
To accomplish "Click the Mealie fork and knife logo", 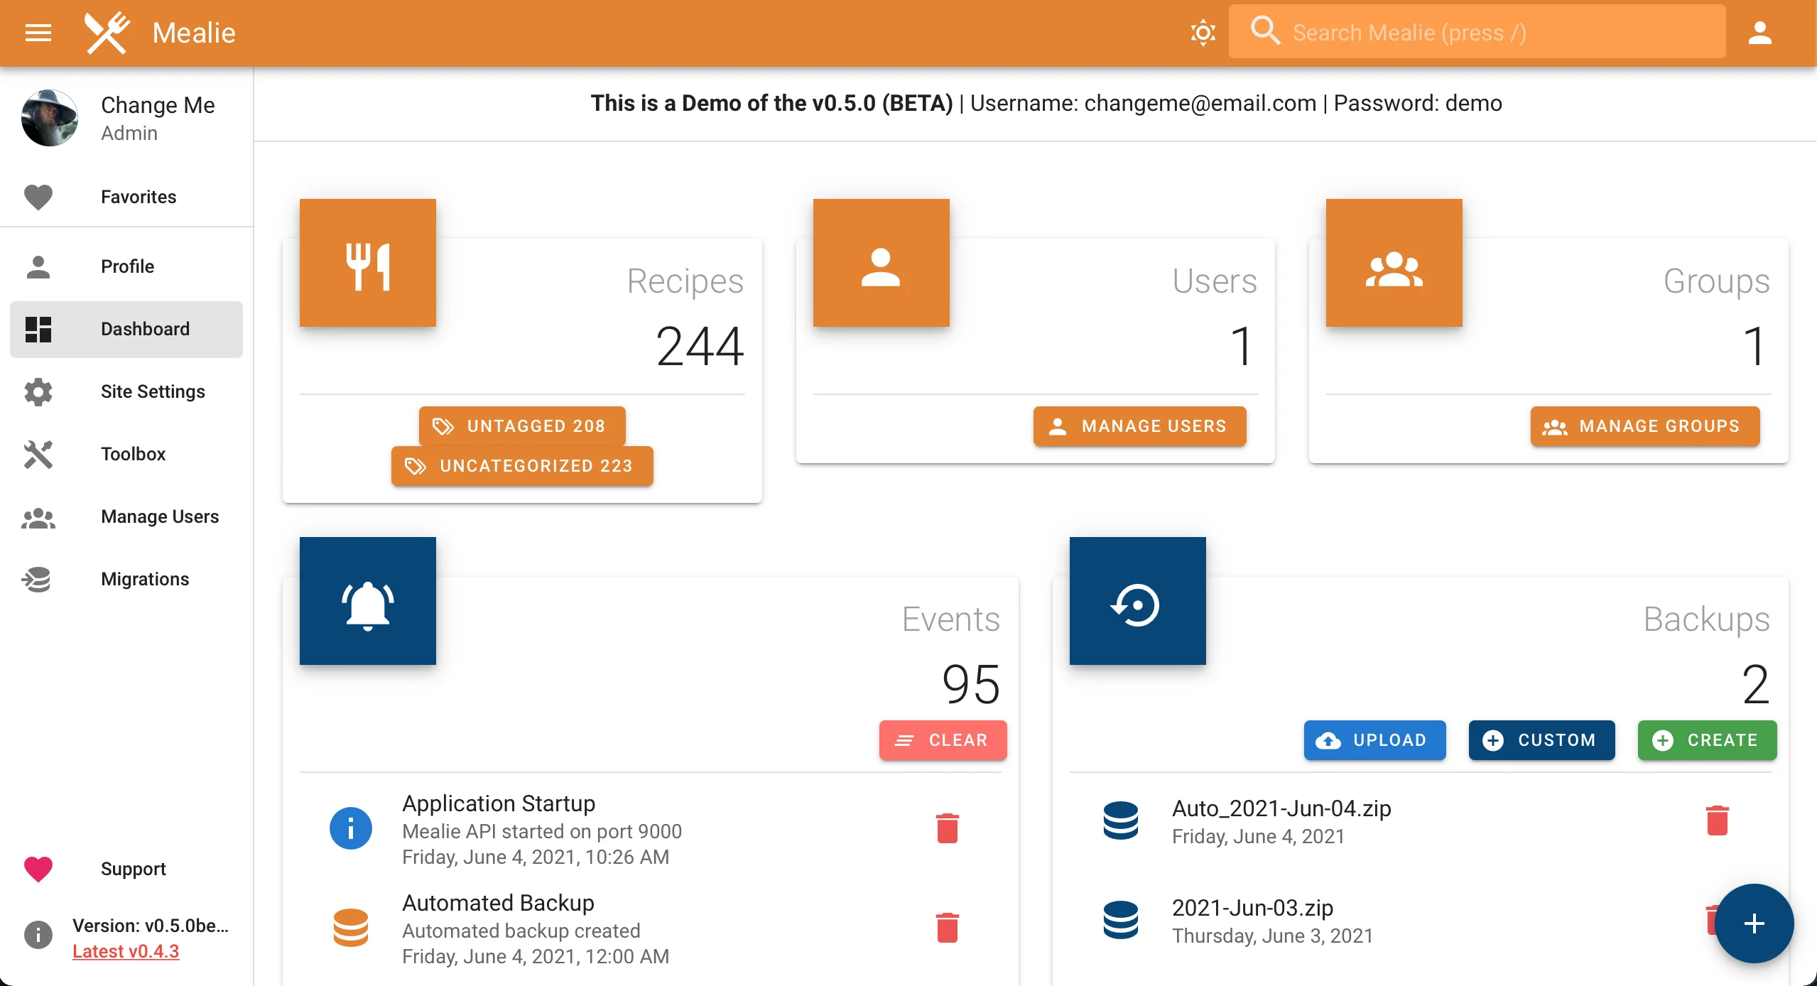I will 107,33.
